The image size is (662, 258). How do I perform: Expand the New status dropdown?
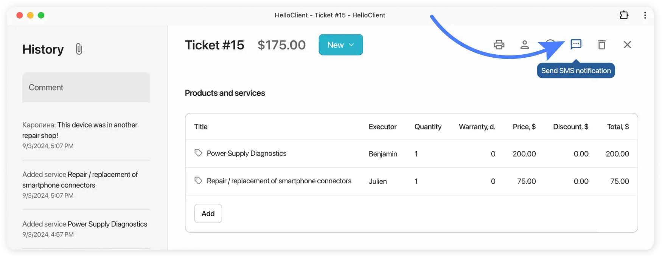[x=340, y=45]
